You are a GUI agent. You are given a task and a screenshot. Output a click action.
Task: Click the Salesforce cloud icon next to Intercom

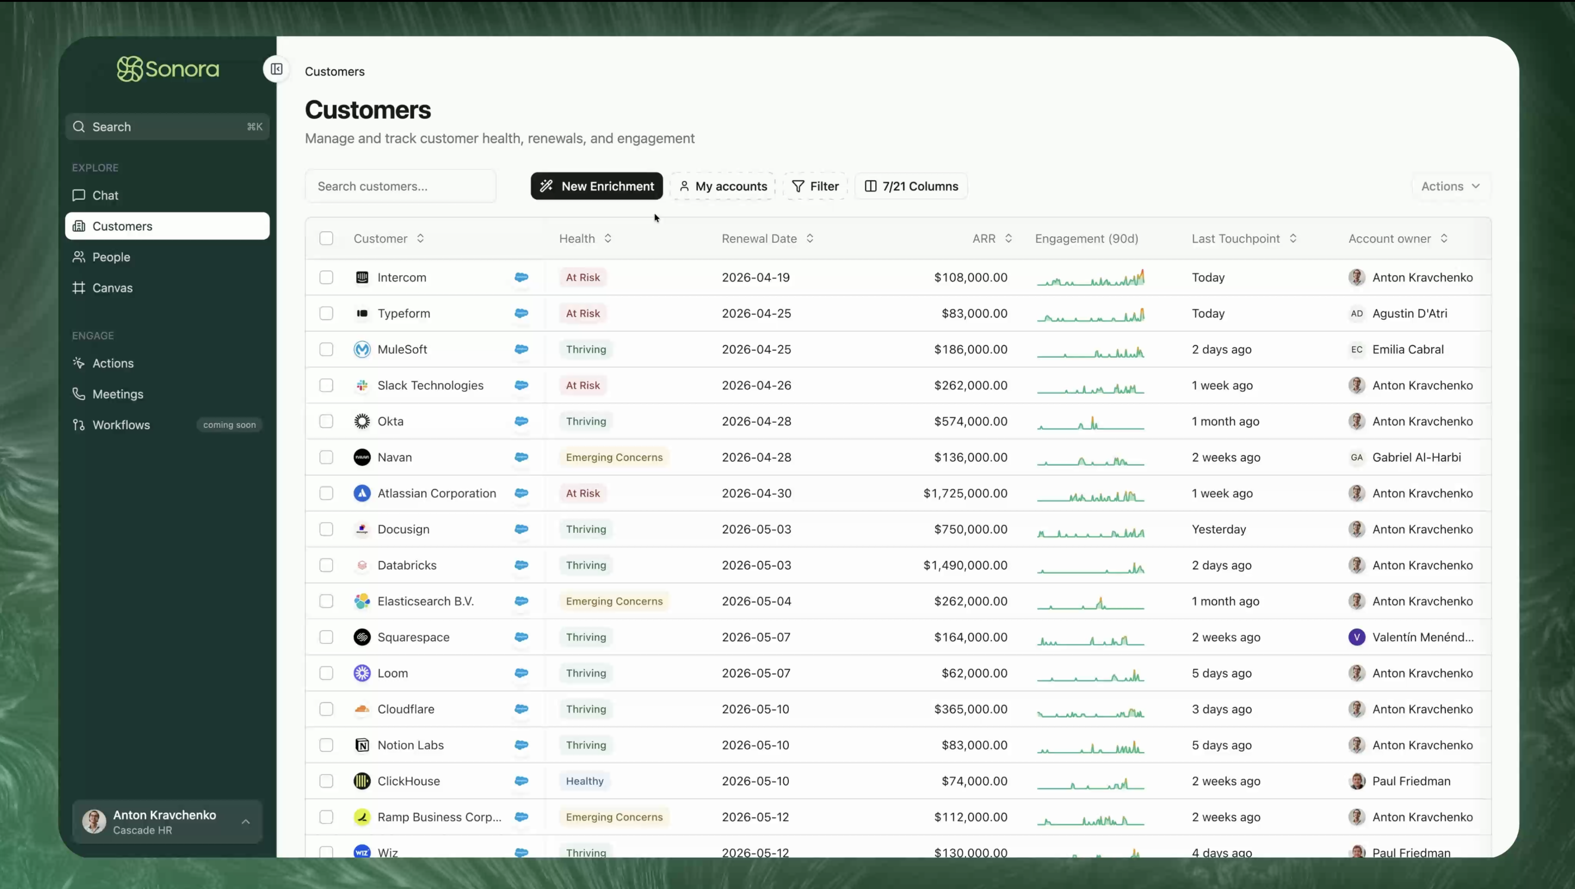point(521,277)
